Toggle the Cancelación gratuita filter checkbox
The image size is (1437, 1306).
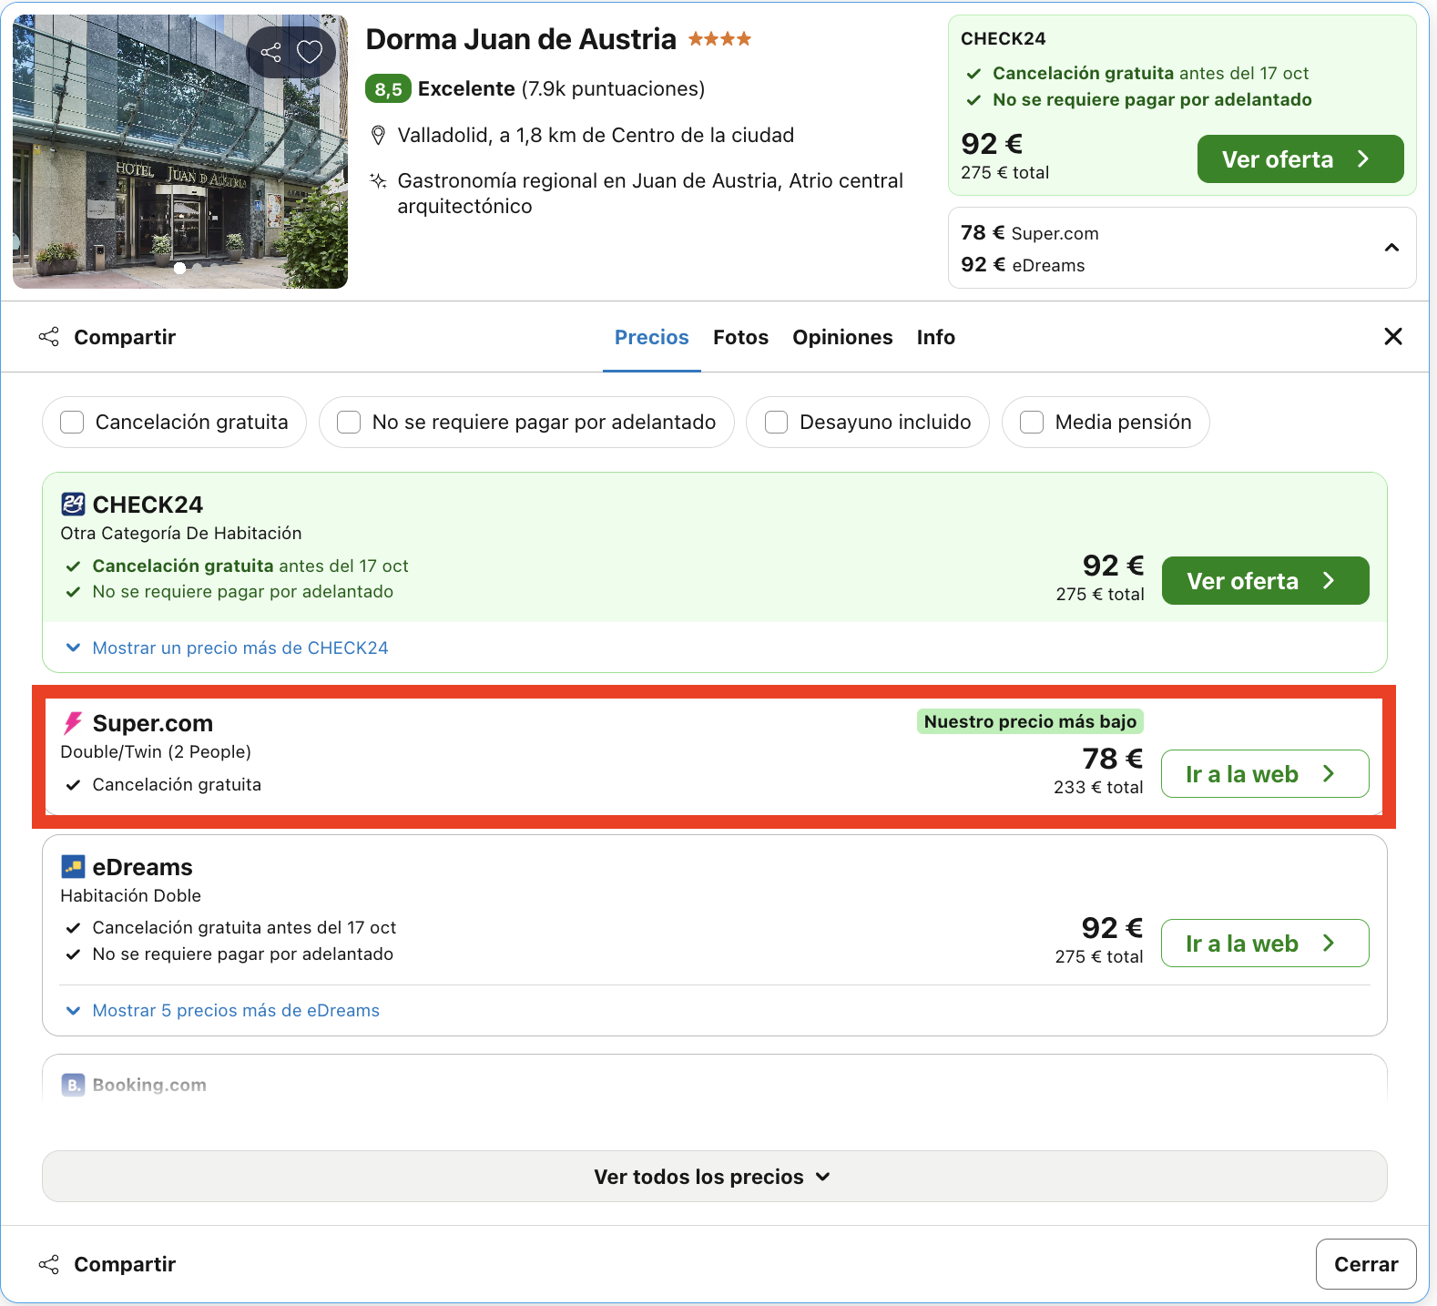(72, 422)
